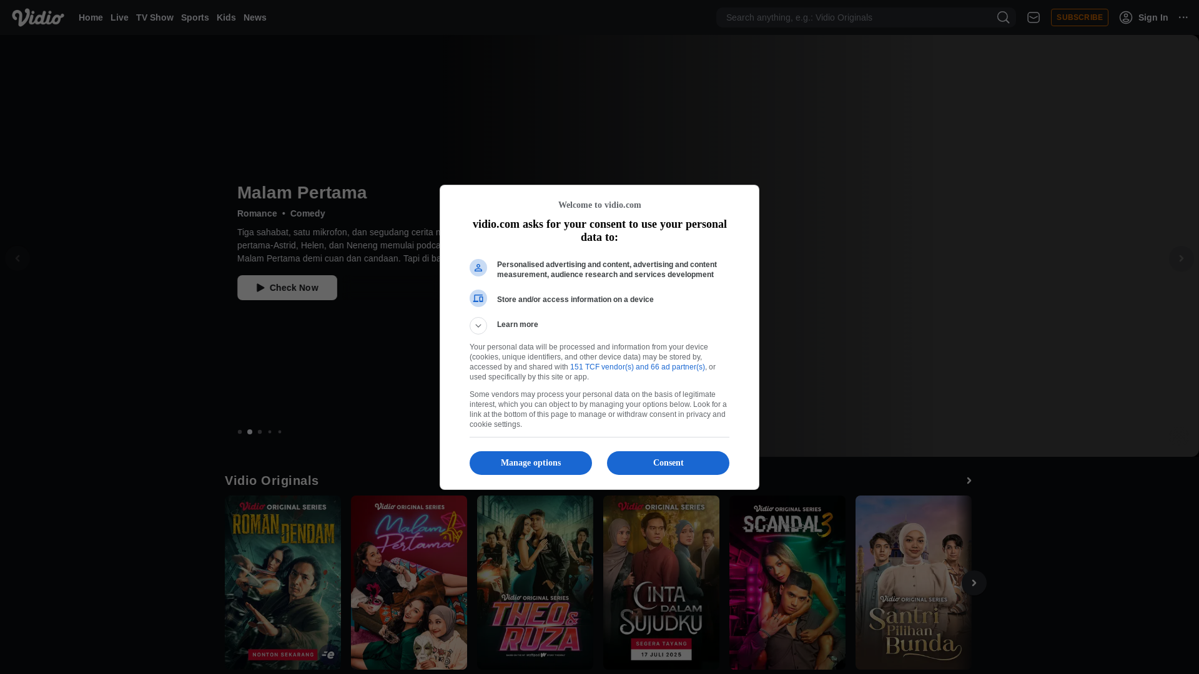Select third carousel indicator dot
The width and height of the screenshot is (1199, 674).
click(x=260, y=432)
